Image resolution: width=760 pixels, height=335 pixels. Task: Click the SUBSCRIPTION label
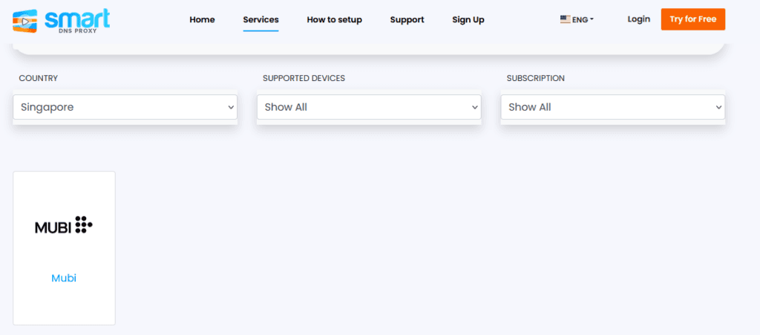pyautogui.click(x=536, y=78)
